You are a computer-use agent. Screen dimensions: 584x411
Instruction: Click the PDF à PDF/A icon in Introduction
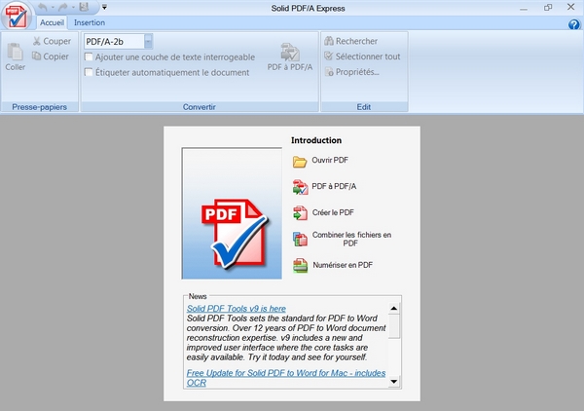point(300,187)
